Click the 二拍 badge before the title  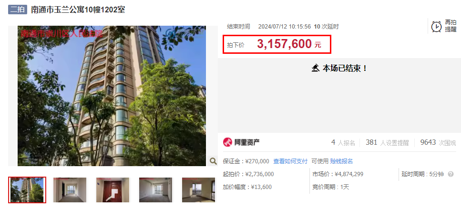click(x=18, y=10)
